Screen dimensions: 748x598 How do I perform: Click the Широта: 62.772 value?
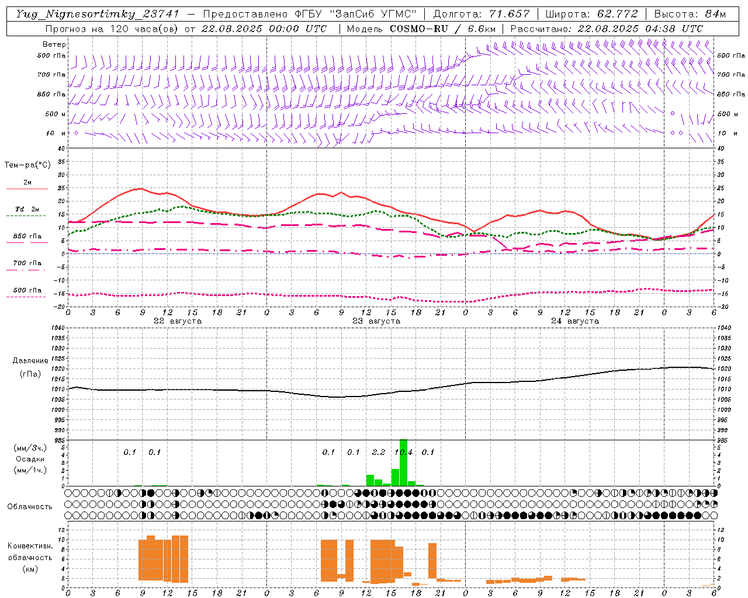coord(591,14)
